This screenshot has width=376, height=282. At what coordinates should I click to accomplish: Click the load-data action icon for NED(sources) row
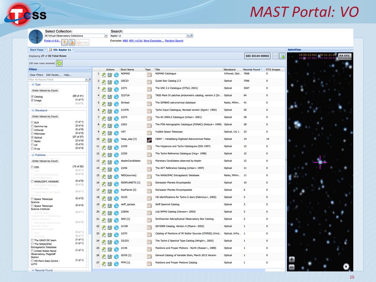click(x=104, y=177)
